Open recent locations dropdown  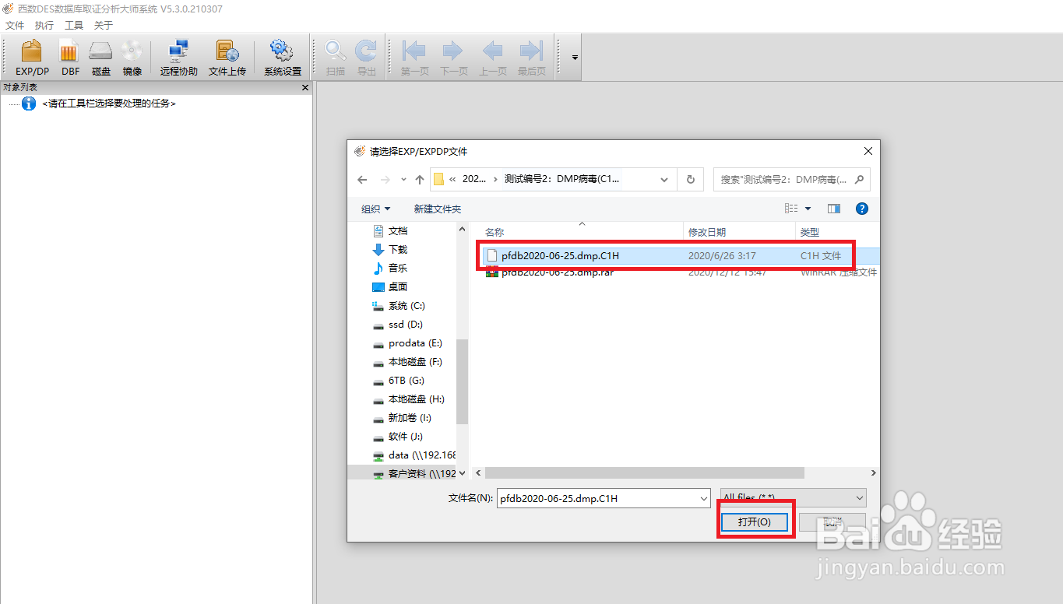[x=403, y=180]
